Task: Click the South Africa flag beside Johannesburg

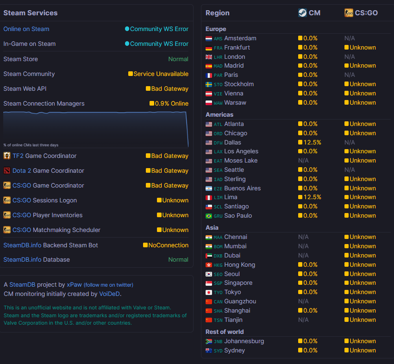Action: point(208,341)
